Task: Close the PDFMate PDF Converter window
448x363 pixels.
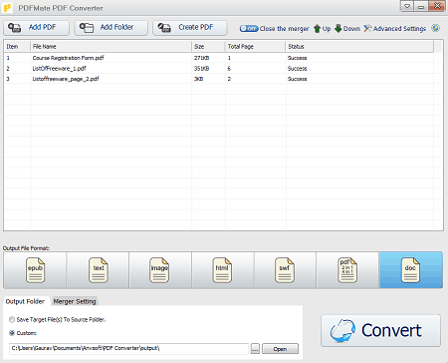Action: tap(437, 6)
